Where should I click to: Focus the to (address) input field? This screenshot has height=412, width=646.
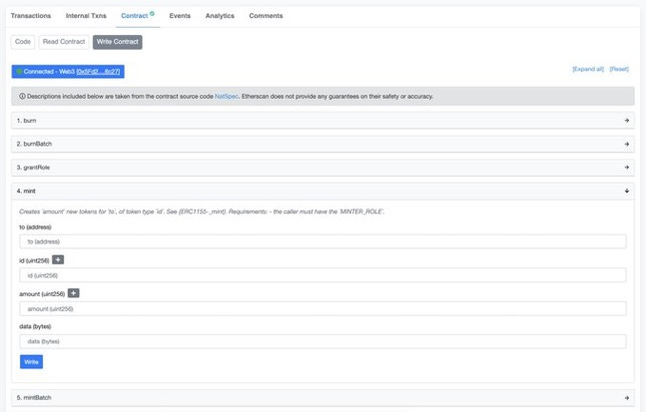pyautogui.click(x=323, y=241)
